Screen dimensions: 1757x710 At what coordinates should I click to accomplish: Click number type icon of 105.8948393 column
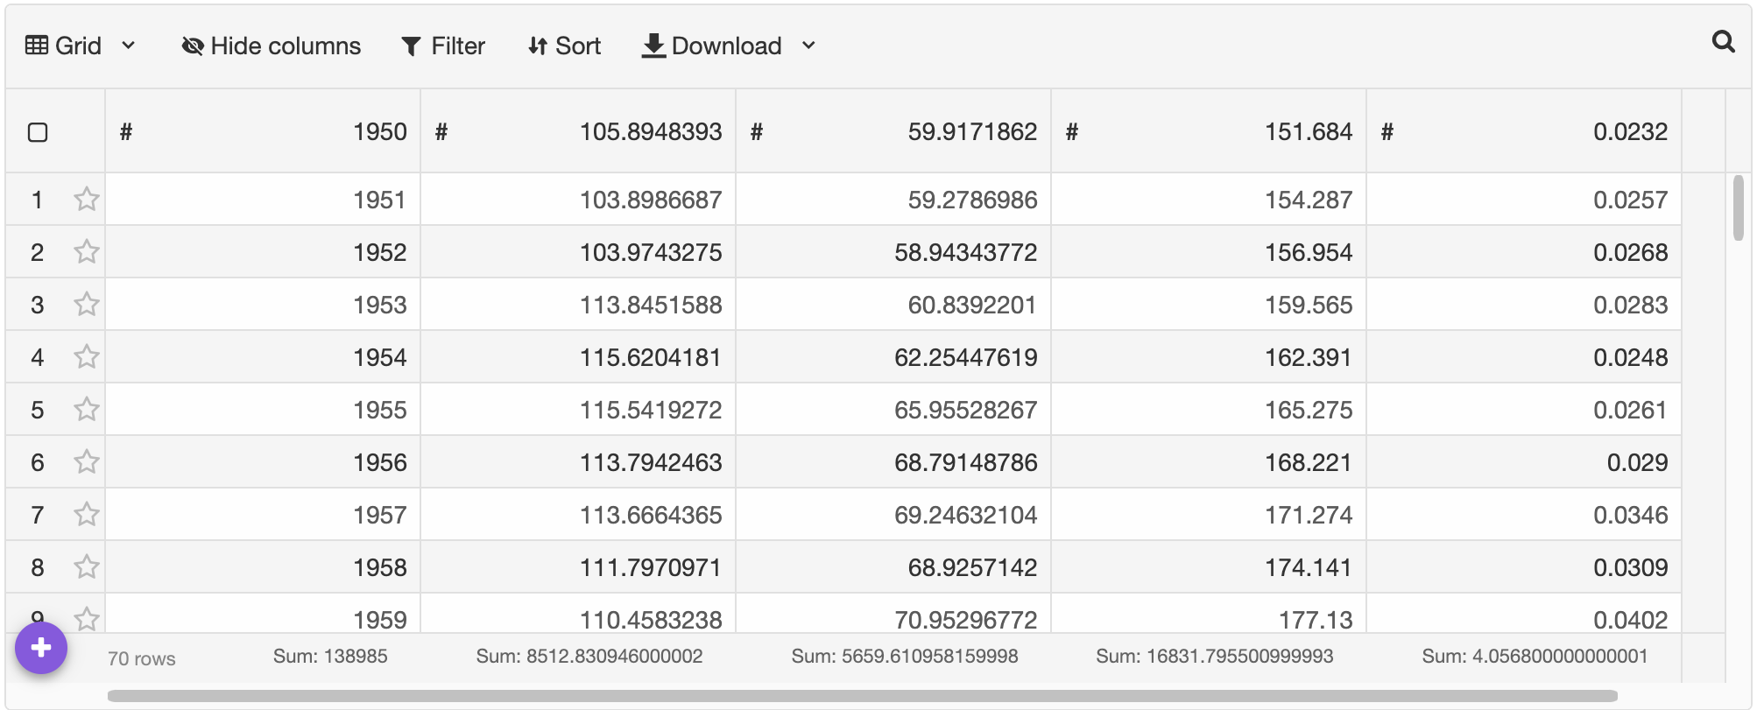click(441, 132)
